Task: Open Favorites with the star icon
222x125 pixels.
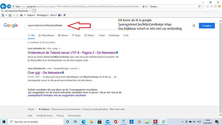Action: tap(211, 6)
